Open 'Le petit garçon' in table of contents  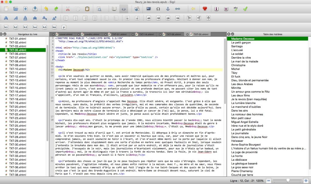pyautogui.click(x=241, y=43)
